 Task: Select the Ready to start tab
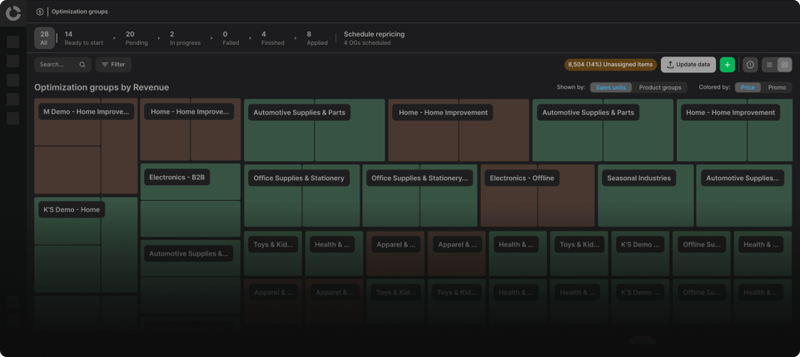[x=84, y=38]
